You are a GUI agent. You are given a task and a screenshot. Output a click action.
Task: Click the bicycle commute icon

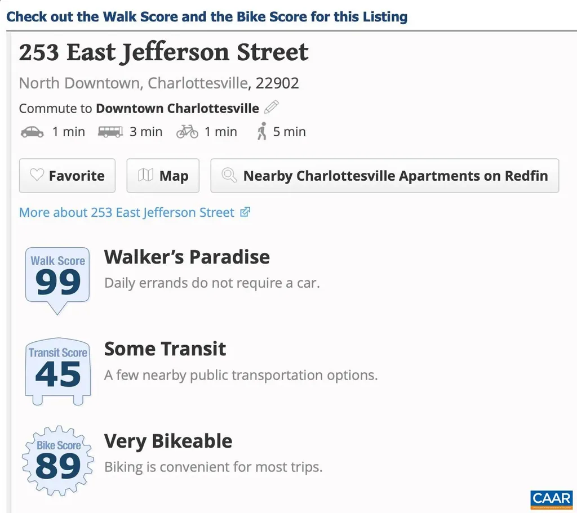point(188,131)
